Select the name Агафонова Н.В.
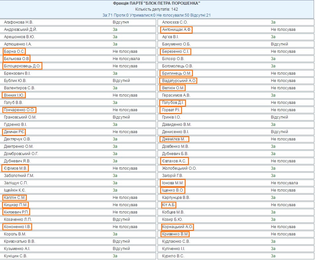The image size is (315, 260). coord(19,22)
